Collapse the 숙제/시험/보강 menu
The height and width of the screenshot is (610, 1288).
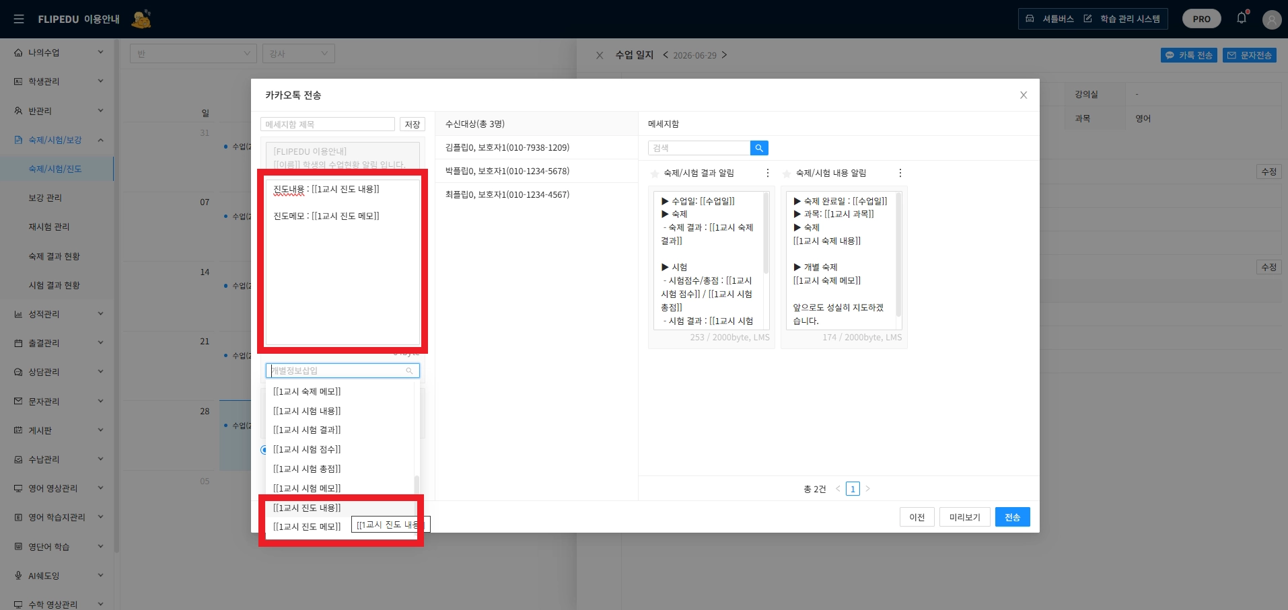(x=101, y=140)
